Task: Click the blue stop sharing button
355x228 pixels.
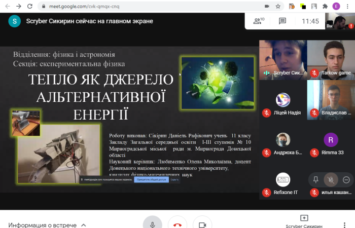Action: click(151, 179)
